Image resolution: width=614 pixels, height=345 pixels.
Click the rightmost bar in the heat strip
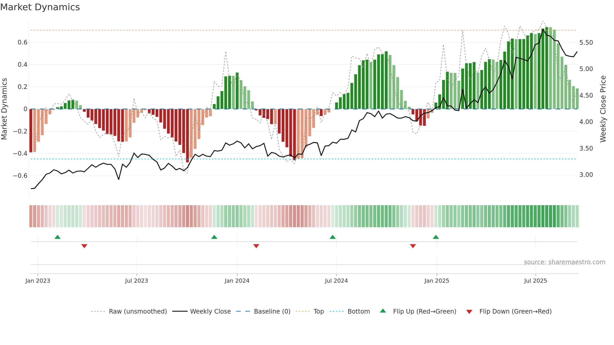click(x=577, y=216)
